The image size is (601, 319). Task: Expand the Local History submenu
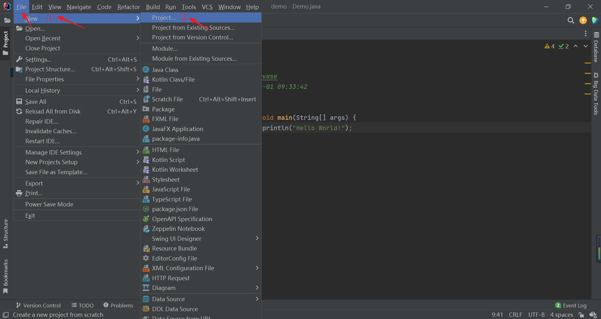click(x=77, y=90)
